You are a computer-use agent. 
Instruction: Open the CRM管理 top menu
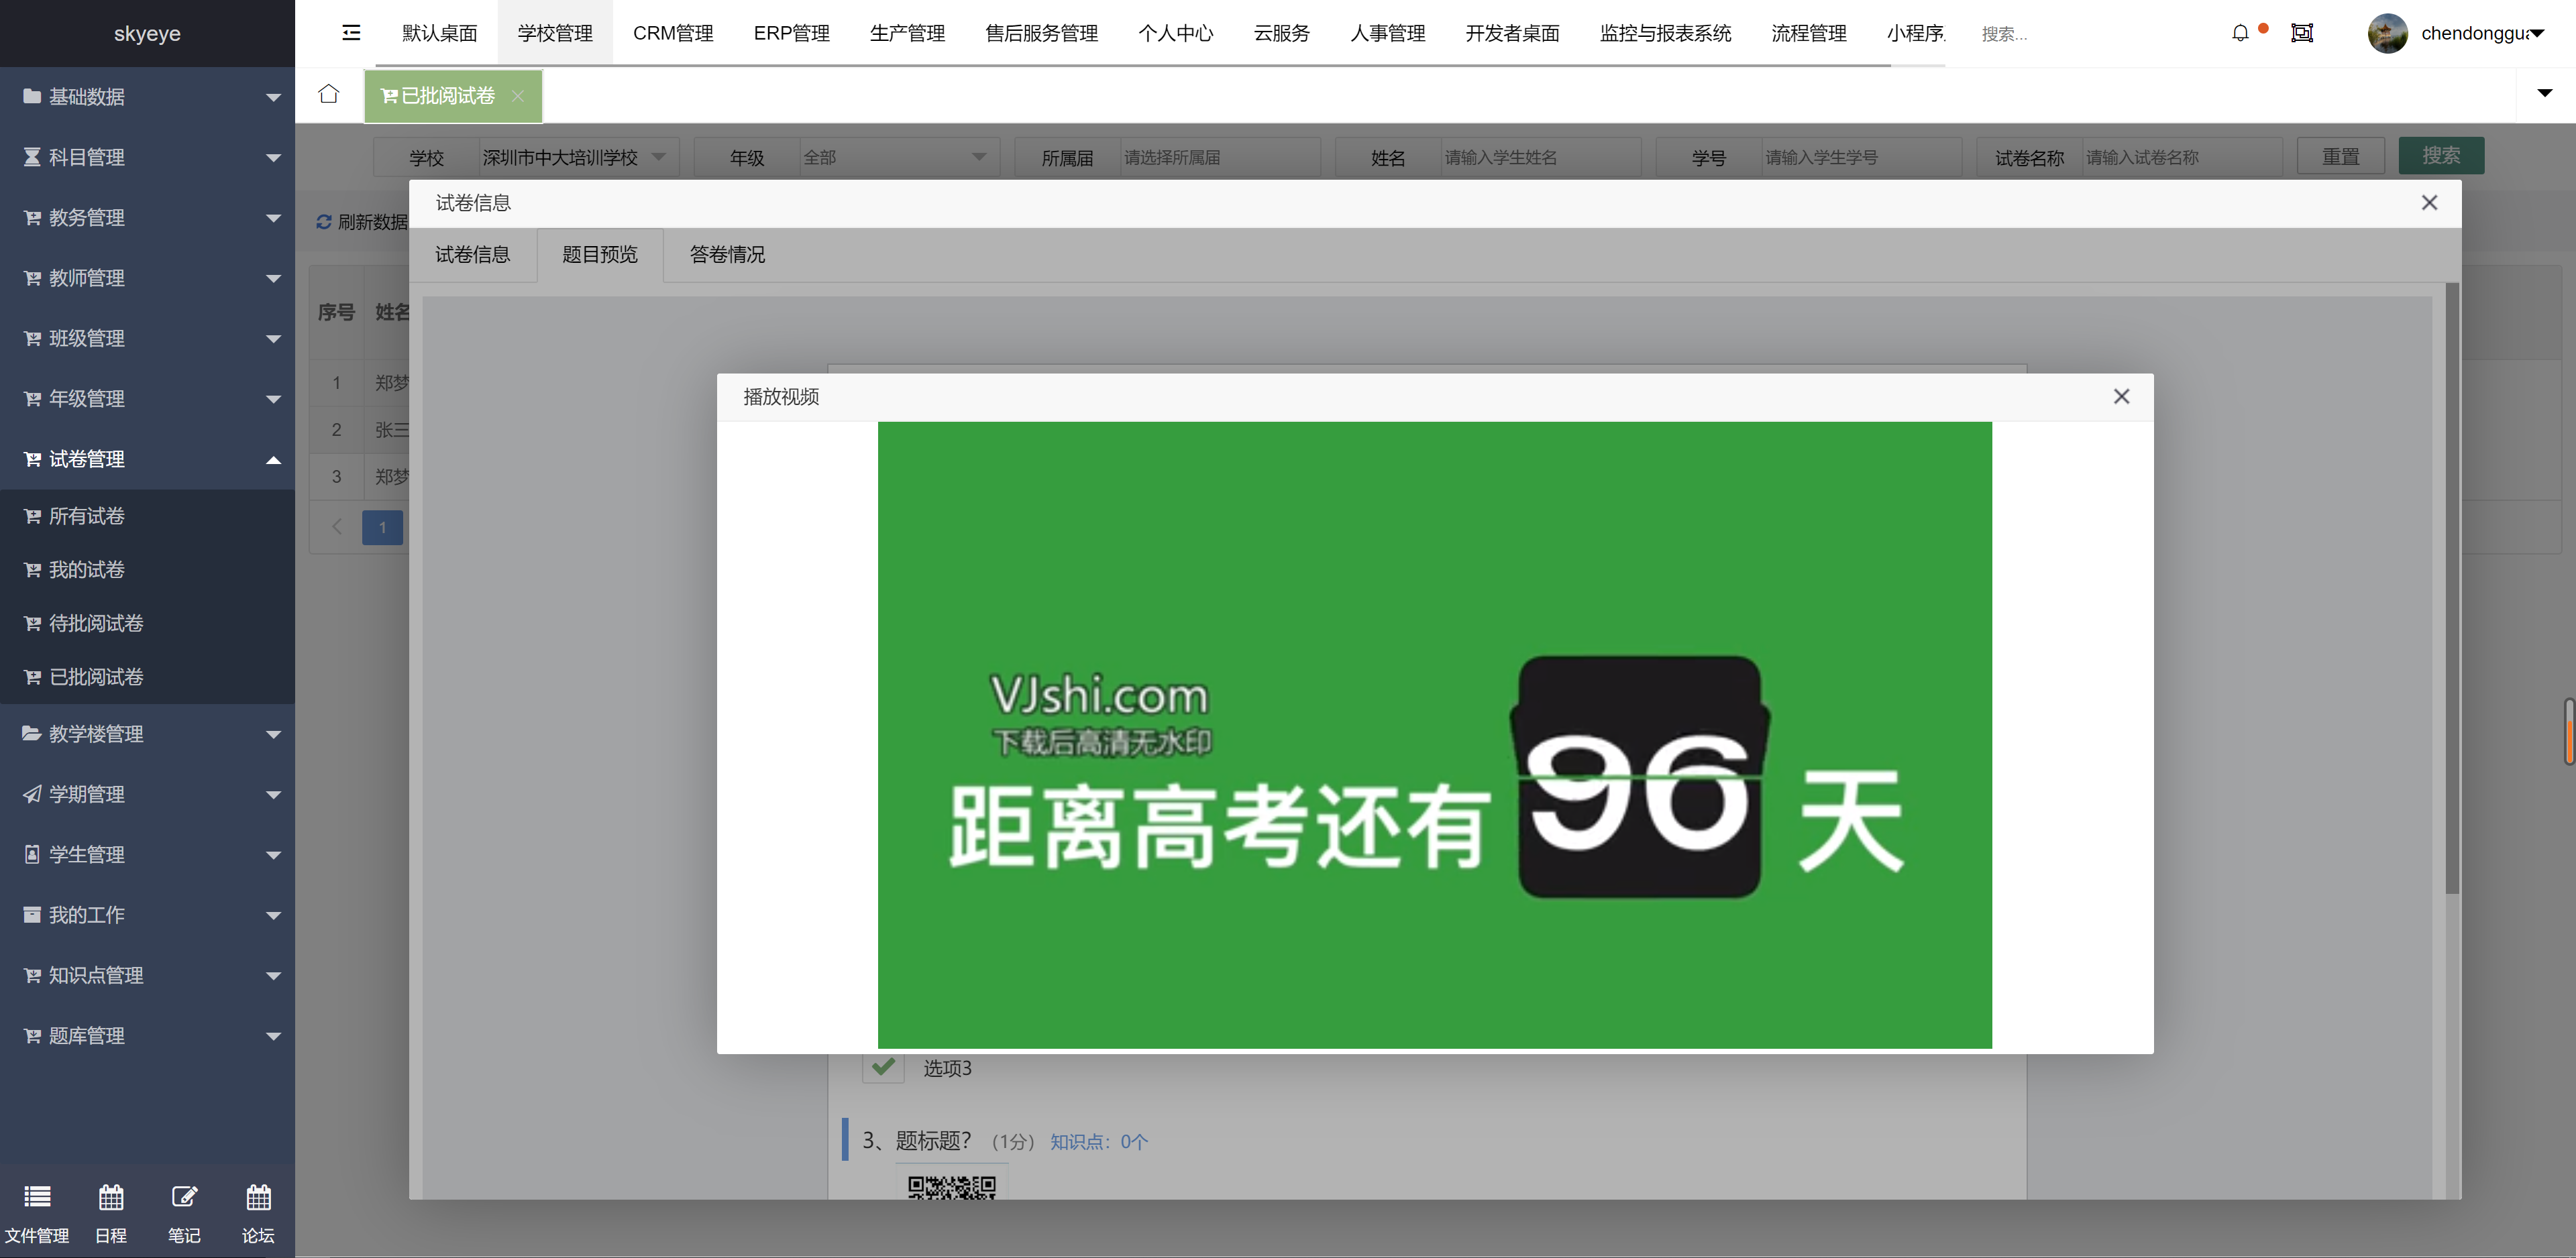(673, 33)
